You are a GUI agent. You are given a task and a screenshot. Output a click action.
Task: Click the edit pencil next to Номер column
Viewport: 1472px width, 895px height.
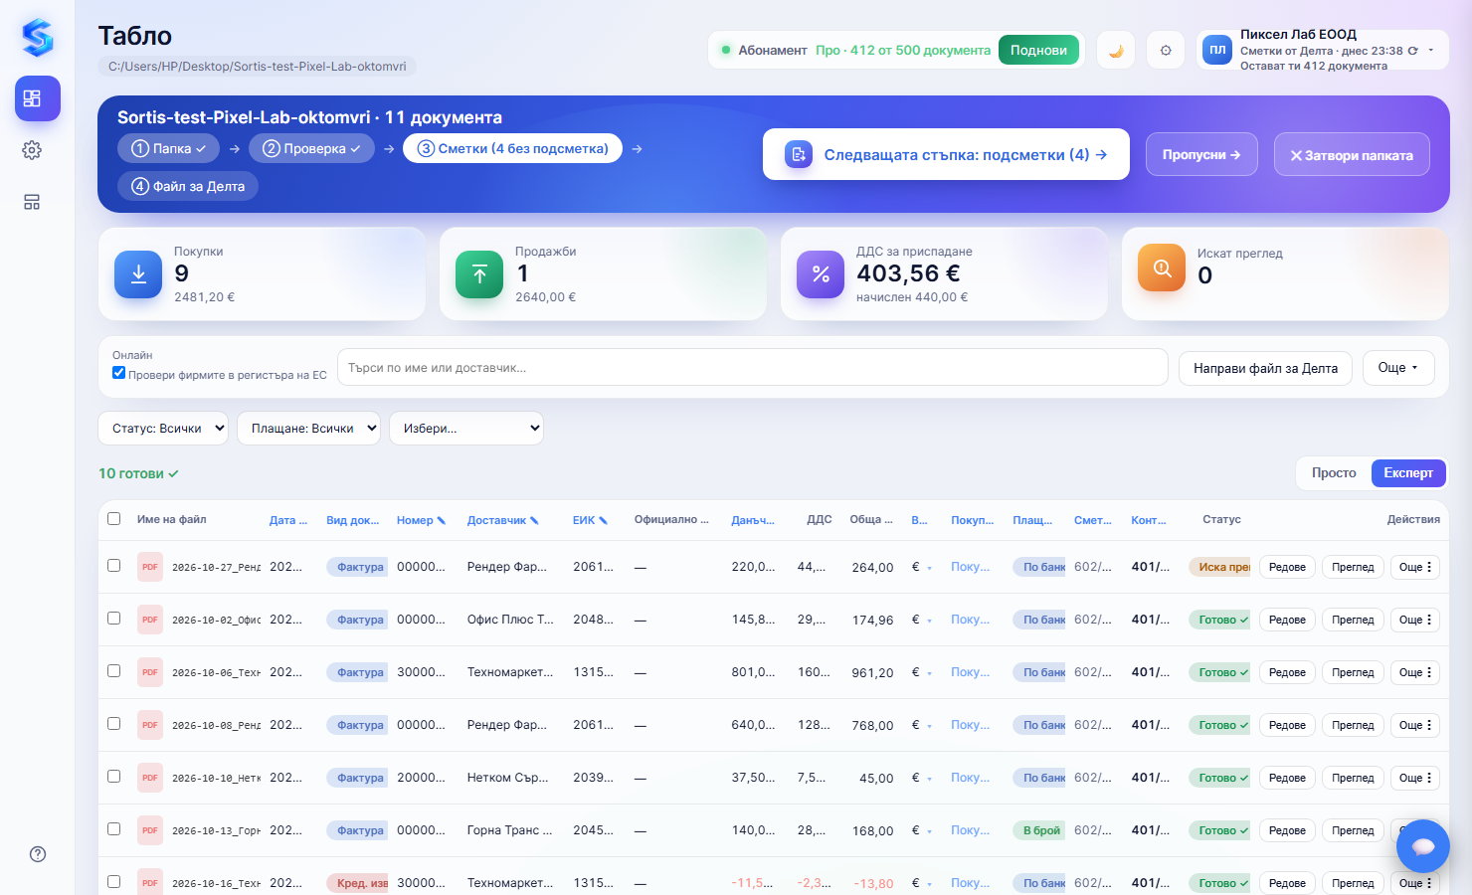tap(442, 520)
